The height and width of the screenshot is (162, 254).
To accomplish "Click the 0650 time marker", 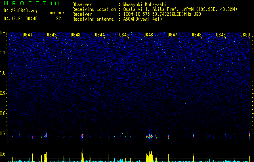I will 245,35.
